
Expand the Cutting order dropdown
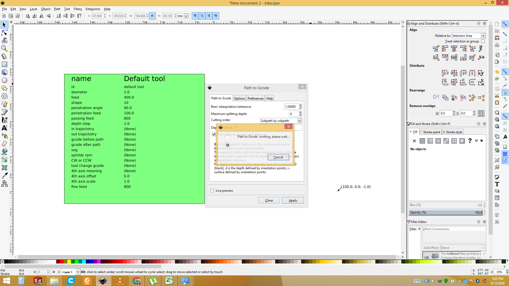point(299,120)
